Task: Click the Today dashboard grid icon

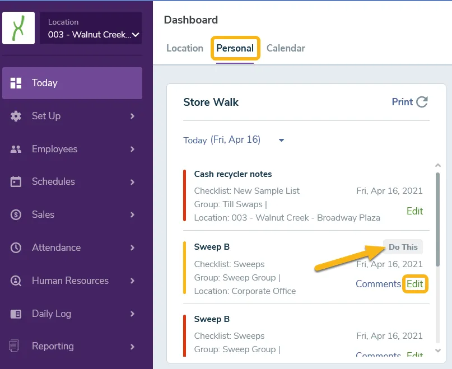Action: click(x=16, y=83)
